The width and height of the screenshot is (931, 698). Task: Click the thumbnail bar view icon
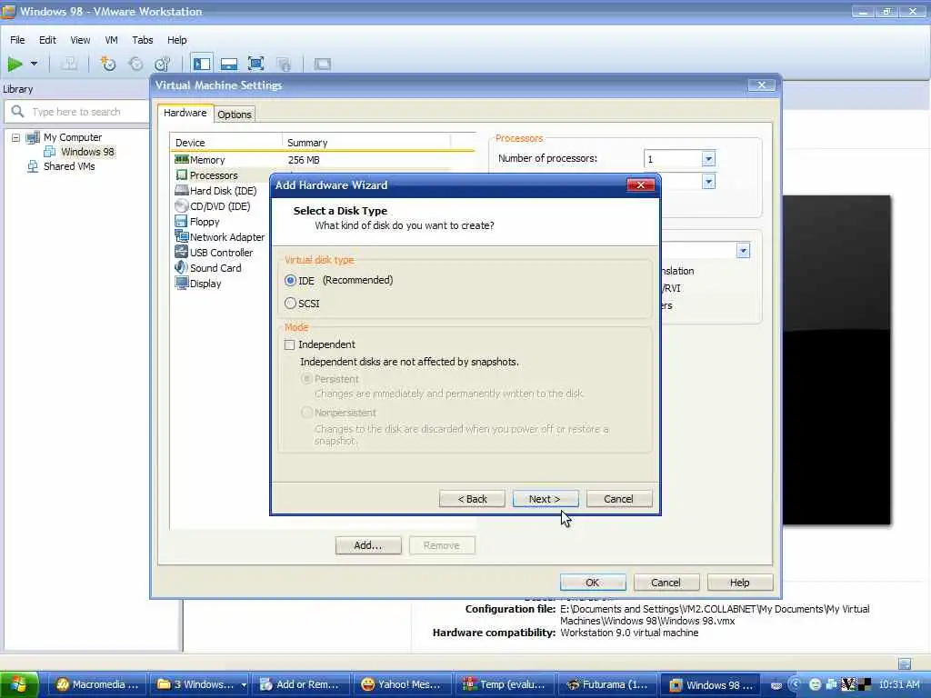(228, 64)
